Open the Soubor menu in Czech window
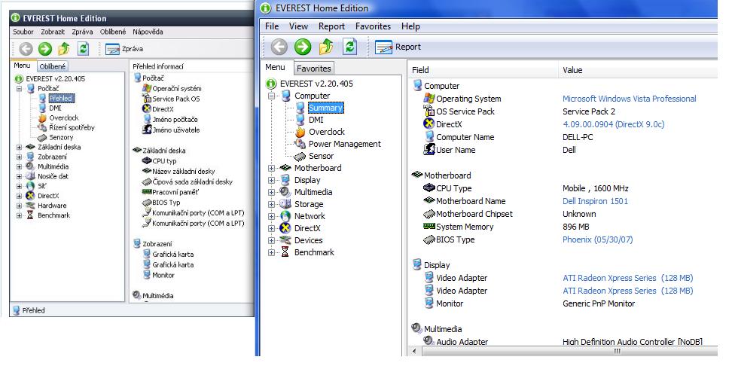The image size is (732, 369). click(23, 32)
